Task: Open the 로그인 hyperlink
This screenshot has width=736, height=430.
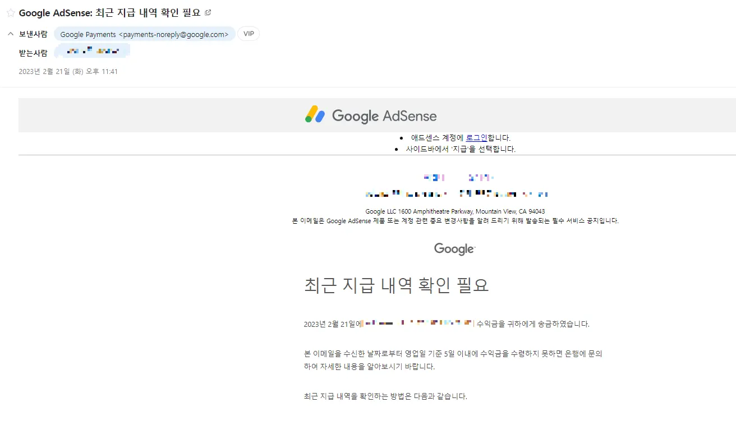Action: 476,137
